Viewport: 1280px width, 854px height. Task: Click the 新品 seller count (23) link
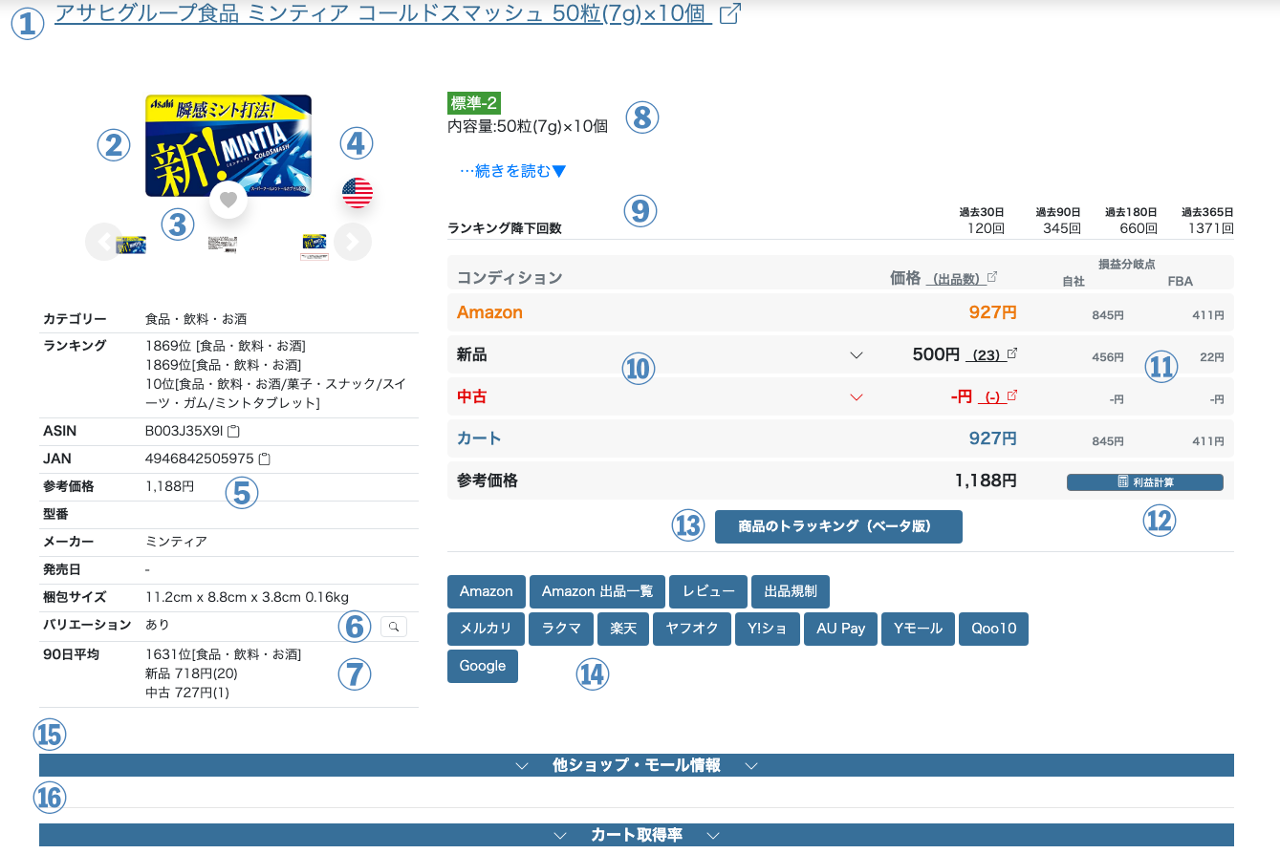(986, 355)
